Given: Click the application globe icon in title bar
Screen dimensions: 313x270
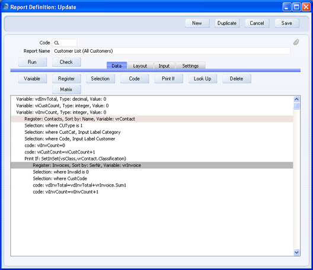Looking at the screenshot, I should coord(5,7).
